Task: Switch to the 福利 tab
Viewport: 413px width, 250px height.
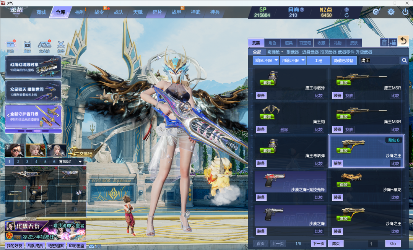Action: click(80, 12)
